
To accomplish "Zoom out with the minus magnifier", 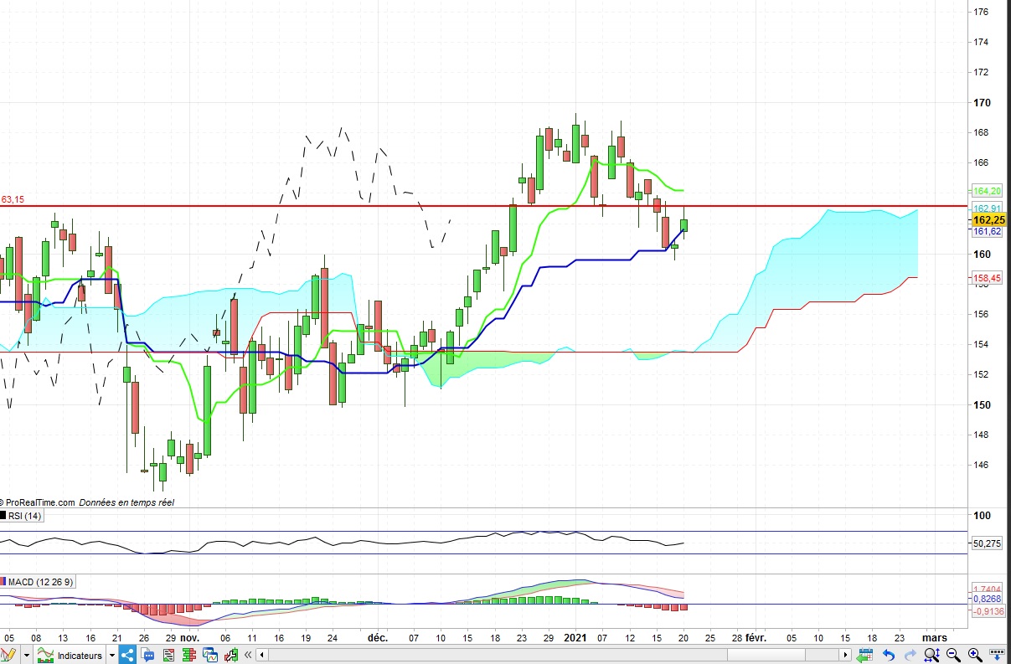I will click(953, 655).
